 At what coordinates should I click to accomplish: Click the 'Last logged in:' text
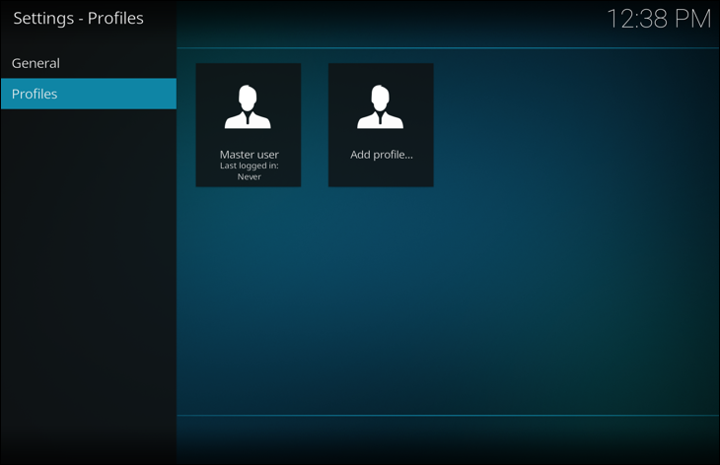[x=249, y=166]
